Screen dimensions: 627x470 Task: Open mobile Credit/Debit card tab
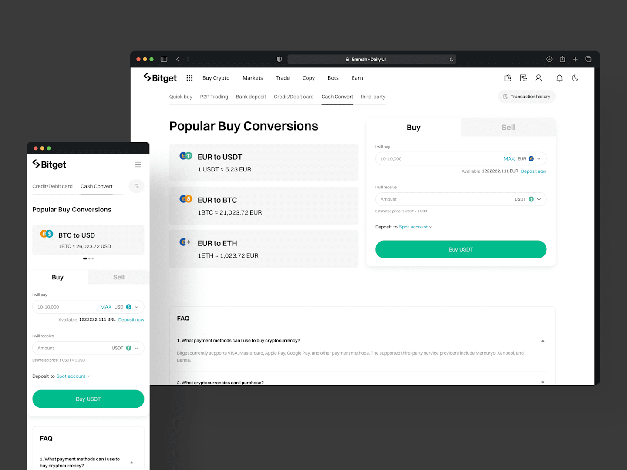tap(52, 186)
